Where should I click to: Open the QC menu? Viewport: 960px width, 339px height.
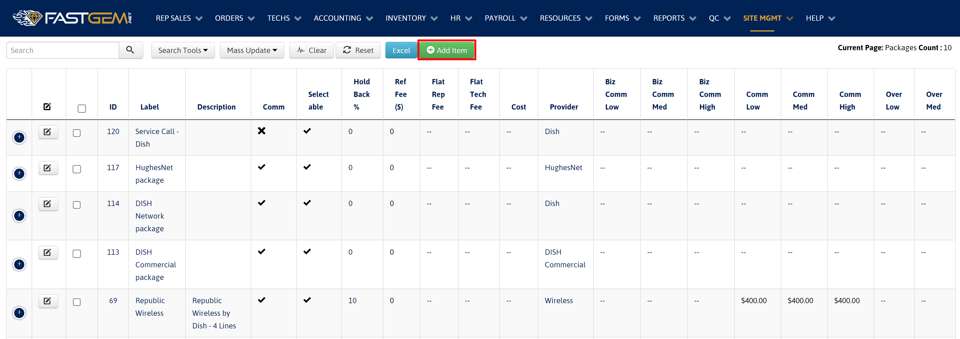[720, 18]
